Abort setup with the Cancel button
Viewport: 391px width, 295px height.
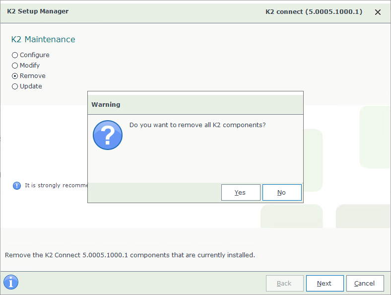point(365,283)
